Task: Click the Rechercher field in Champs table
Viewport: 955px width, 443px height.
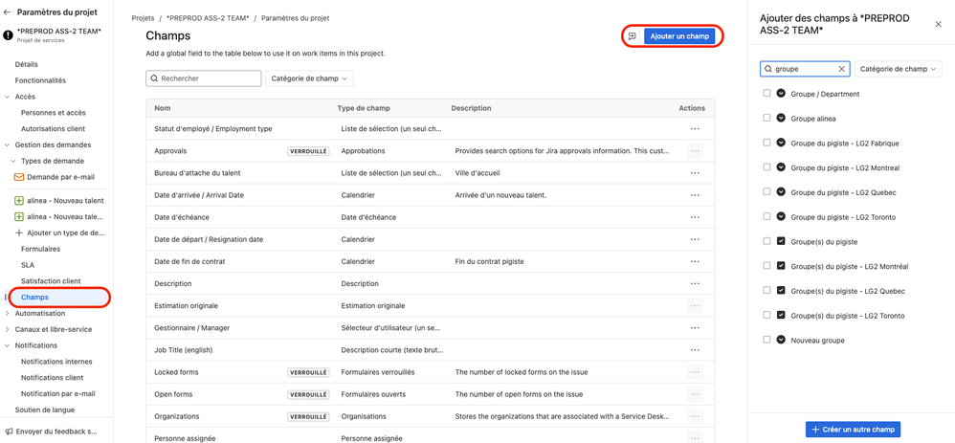Action: [204, 78]
